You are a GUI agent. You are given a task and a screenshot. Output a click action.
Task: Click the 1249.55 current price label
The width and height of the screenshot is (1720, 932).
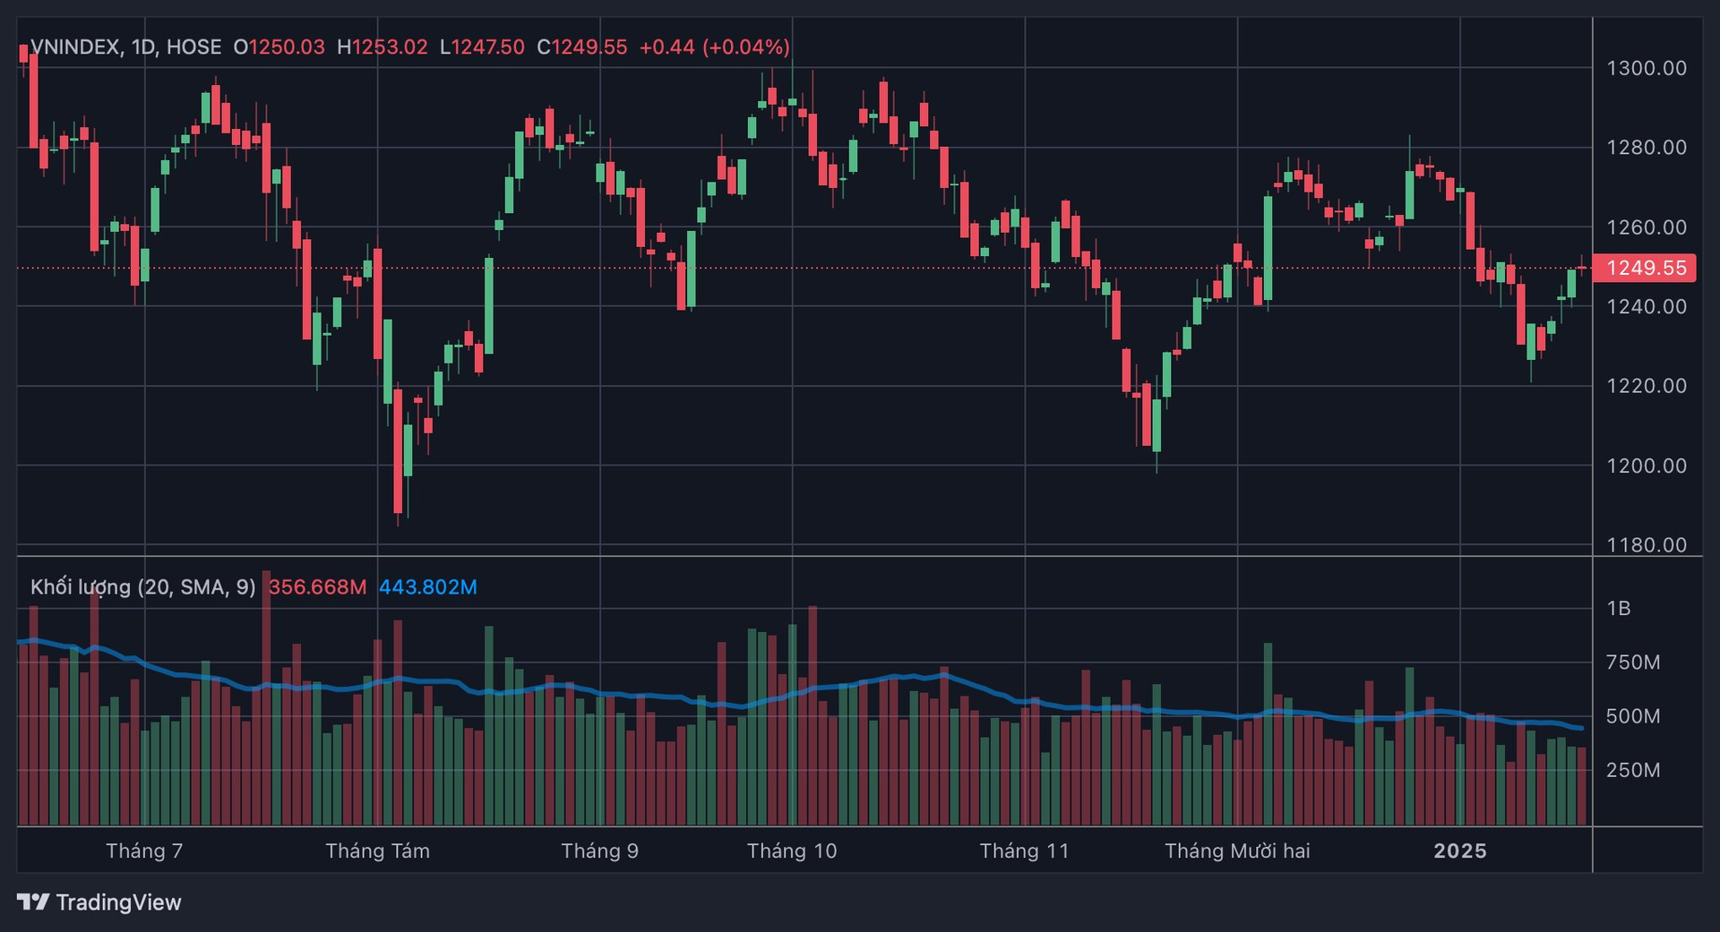click(1645, 268)
